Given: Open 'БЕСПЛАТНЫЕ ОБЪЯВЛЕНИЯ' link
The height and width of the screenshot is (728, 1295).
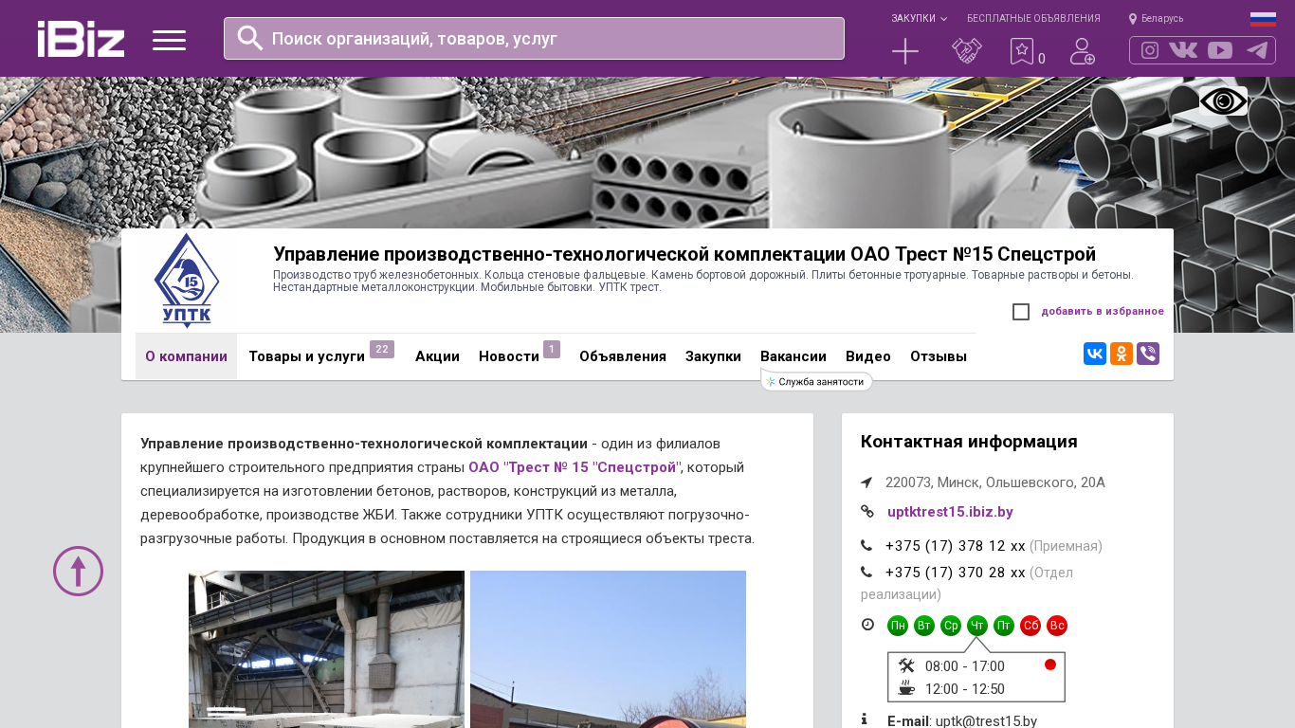Looking at the screenshot, I should point(1033,18).
